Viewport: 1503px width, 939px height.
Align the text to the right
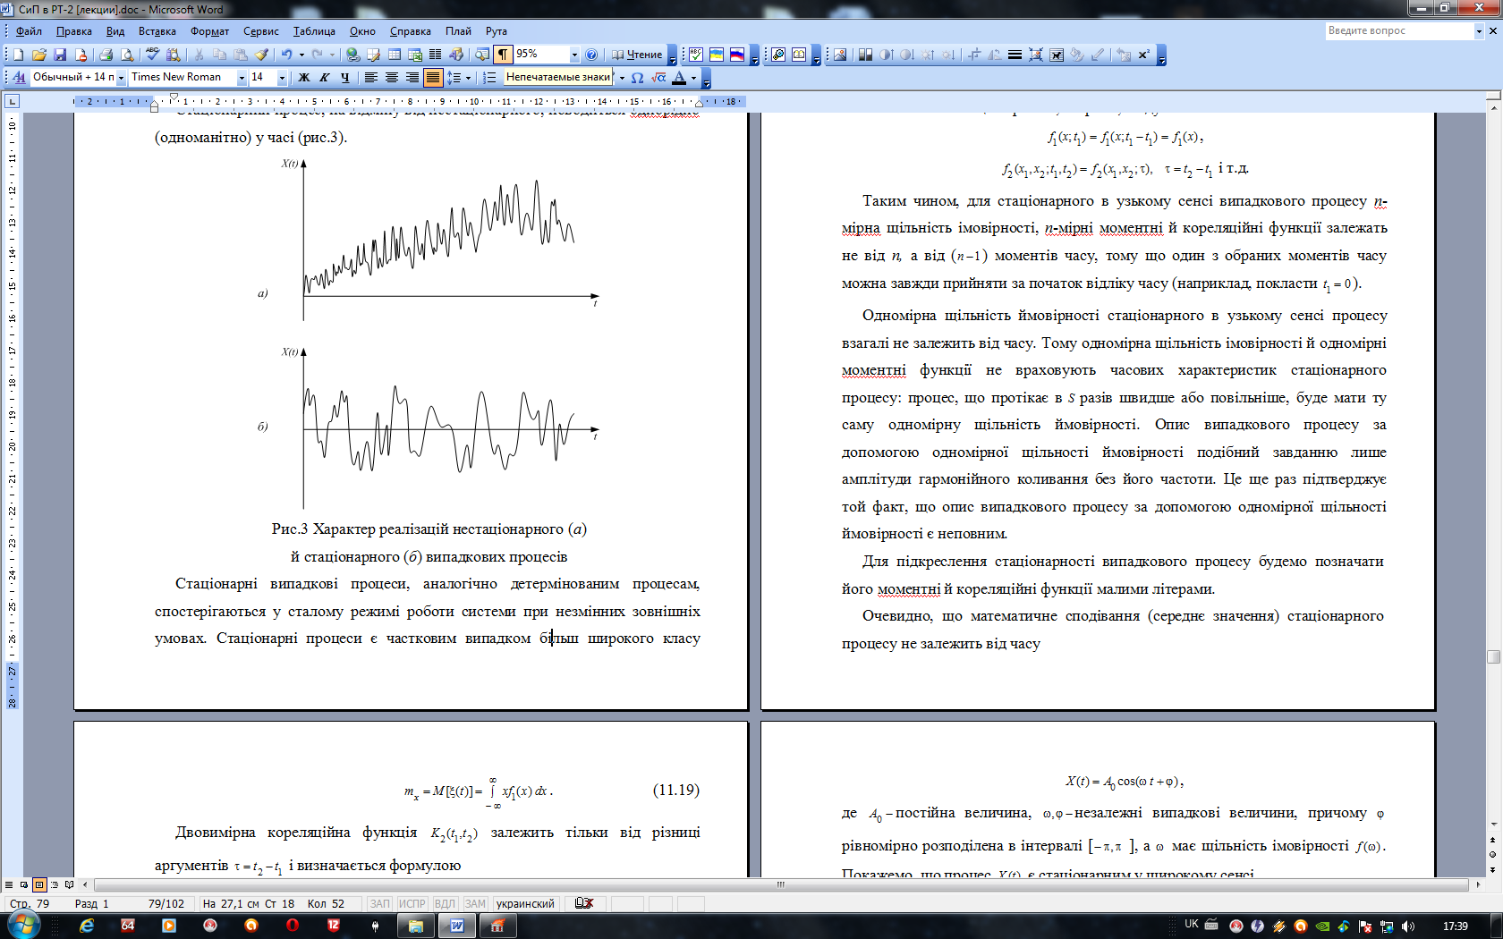(x=412, y=78)
